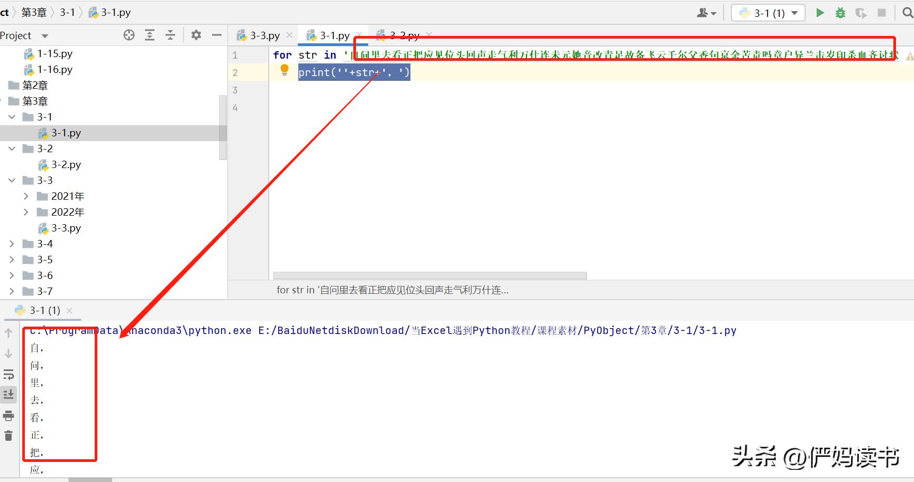Toggle soft-wrap in Run console
The height and width of the screenshot is (482, 914).
(x=8, y=375)
